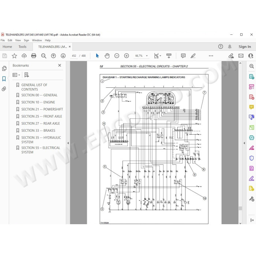Viewport: 256px width, 256px height.
Task: Open fit page options tool
Action: 157,56
